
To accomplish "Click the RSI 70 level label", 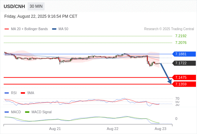I will point(177,98).
